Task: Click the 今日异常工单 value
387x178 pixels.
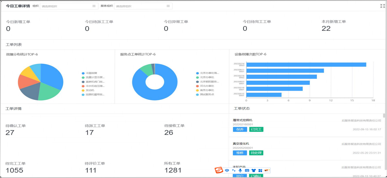Action: tap(166, 28)
